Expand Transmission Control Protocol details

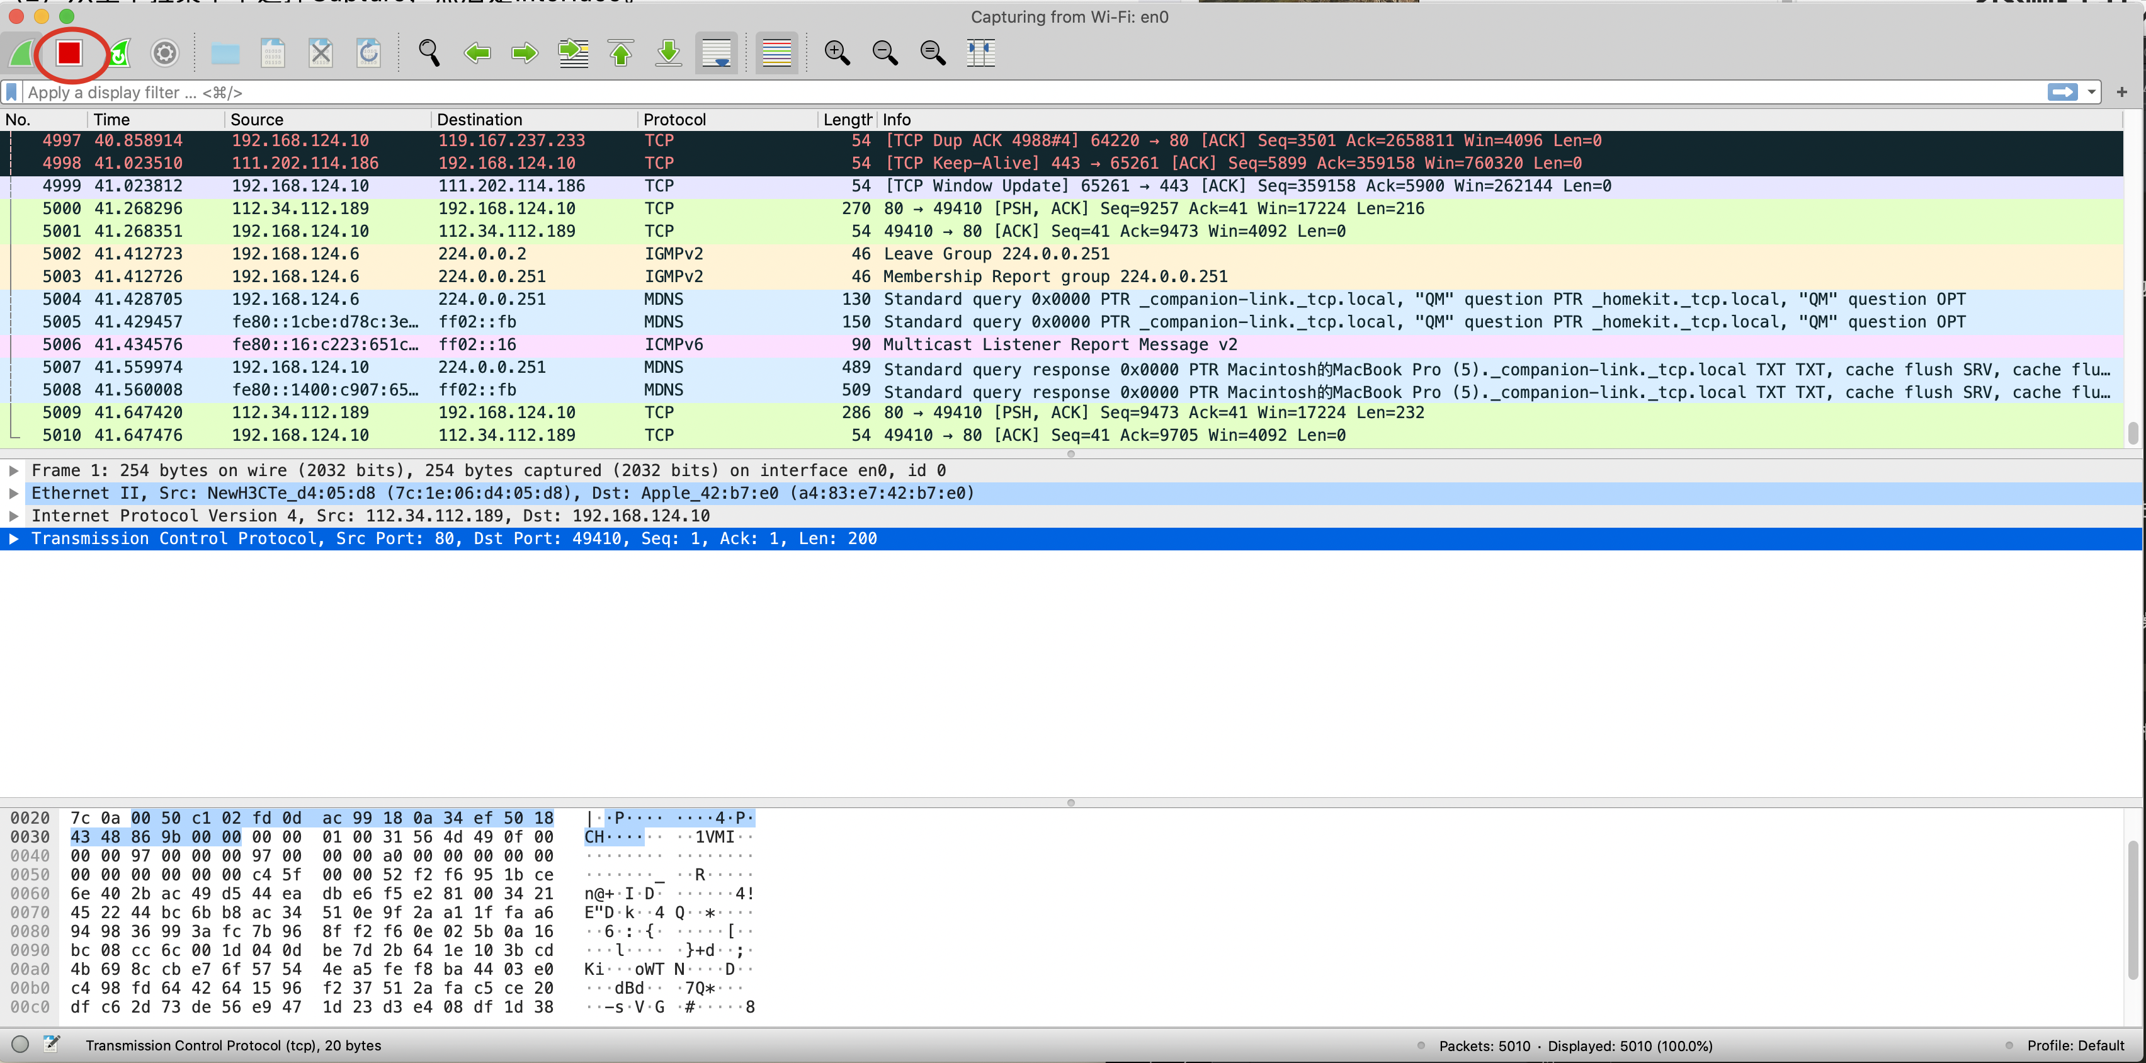point(14,539)
